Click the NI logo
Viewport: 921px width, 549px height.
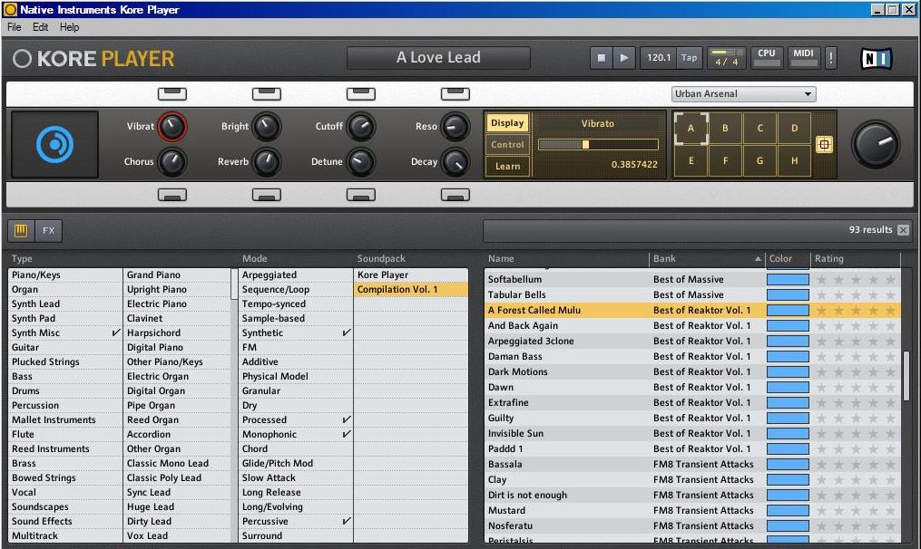point(876,58)
